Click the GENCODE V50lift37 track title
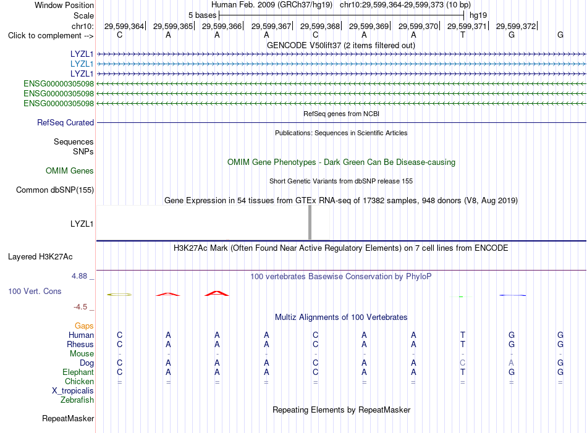Image resolution: width=587 pixels, height=433 pixels. point(341,45)
